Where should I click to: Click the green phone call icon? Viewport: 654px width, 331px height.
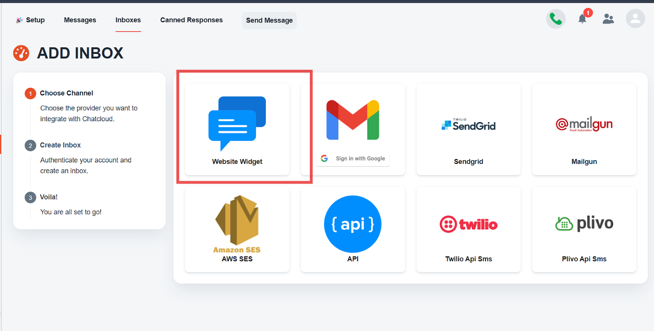tap(555, 19)
